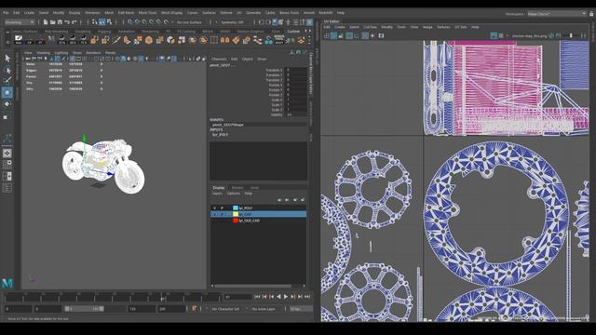Open the No Character Set dropdown
This screenshot has height=335, width=596.
point(225,309)
